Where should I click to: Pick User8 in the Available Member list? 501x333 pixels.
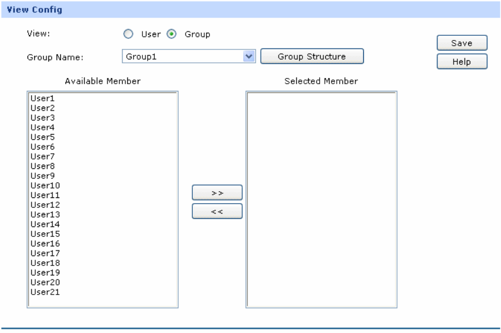coord(43,166)
